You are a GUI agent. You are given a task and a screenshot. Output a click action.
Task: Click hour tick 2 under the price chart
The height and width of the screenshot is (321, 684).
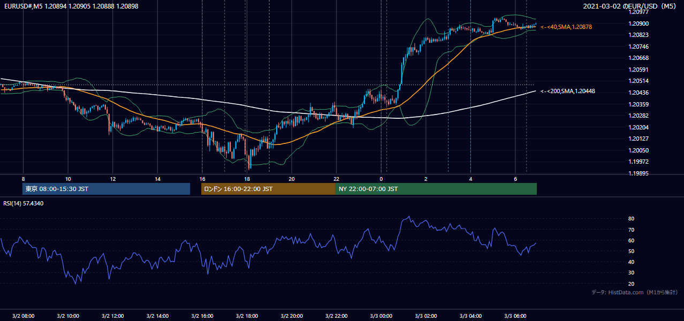point(426,179)
